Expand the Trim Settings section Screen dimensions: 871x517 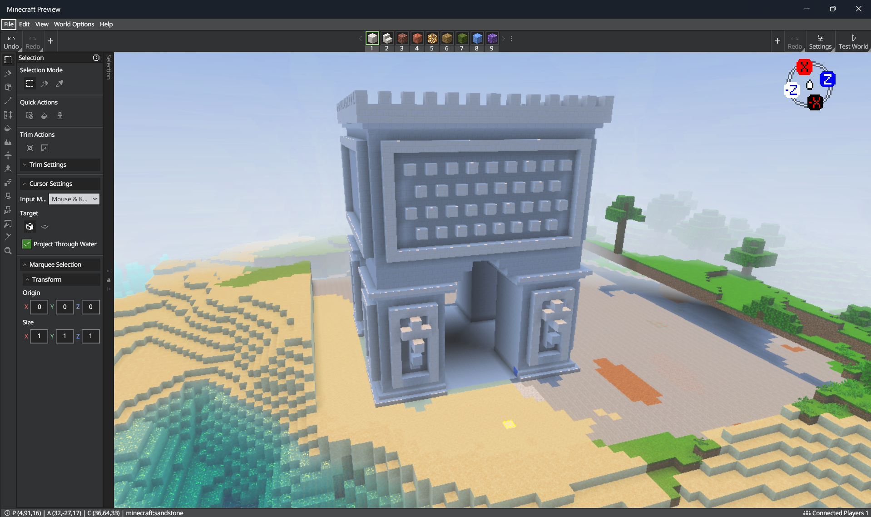(60, 164)
